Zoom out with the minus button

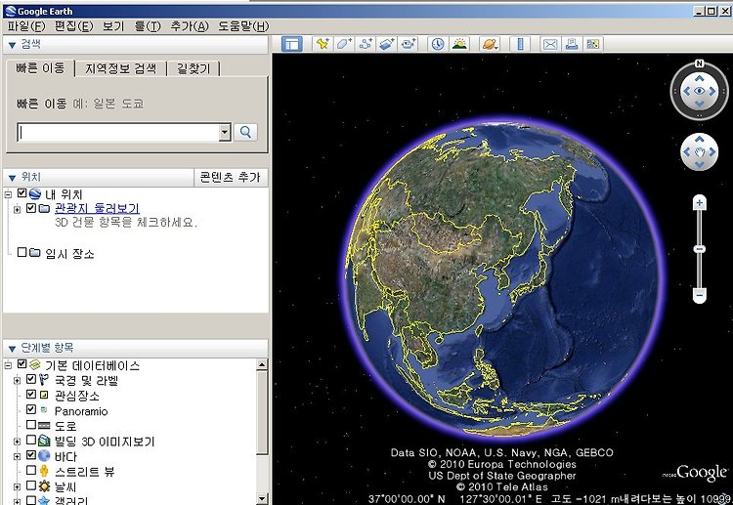click(700, 295)
